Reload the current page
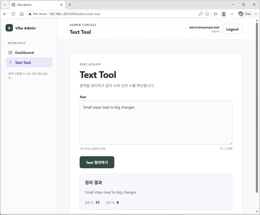The height and width of the screenshot is (215, 260). click(13, 14)
